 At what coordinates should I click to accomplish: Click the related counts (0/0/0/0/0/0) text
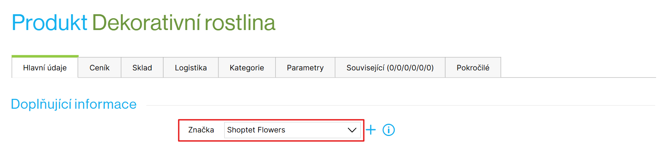click(411, 68)
